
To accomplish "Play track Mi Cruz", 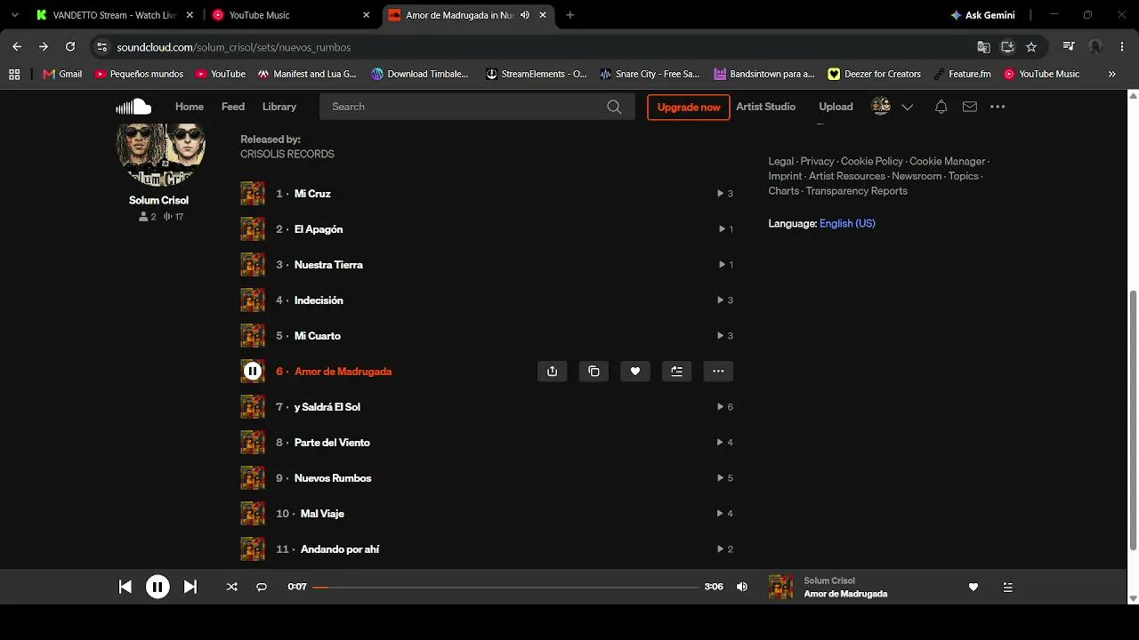I will pyautogui.click(x=312, y=194).
